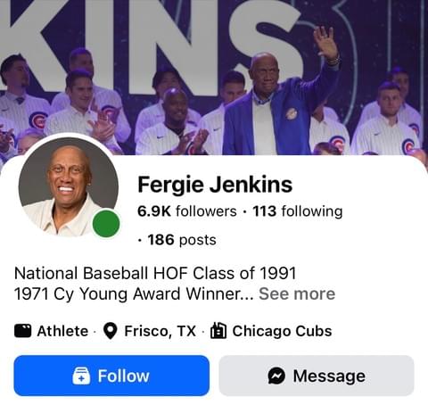Viewport: 428px width, 413px height.
Task: Open Fergie Jenkins profile picture
Action: point(69,187)
